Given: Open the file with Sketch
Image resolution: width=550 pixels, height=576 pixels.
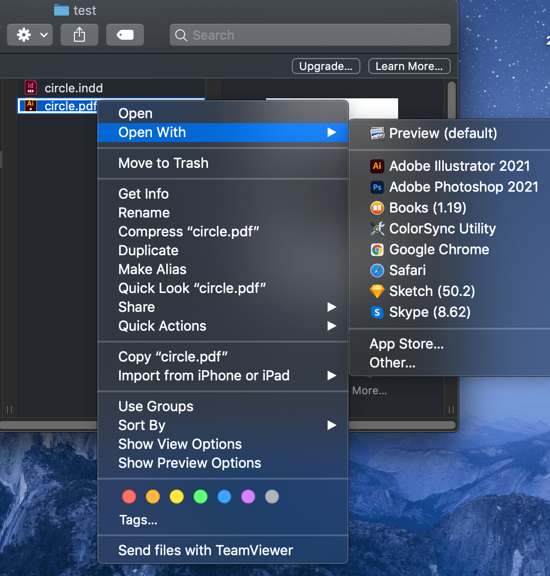Looking at the screenshot, I should click(x=421, y=291).
